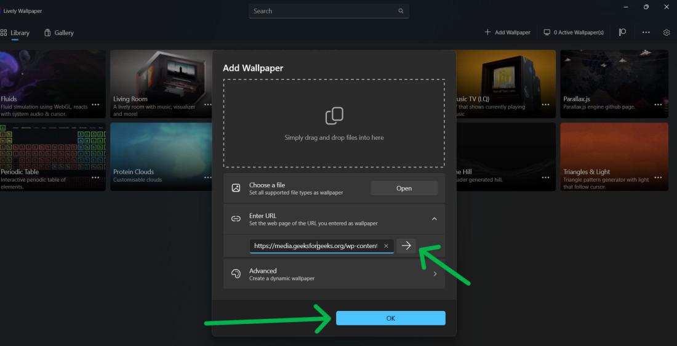This screenshot has width=677, height=346.
Task: Clear the URL field with the X
Action: [x=386, y=246]
